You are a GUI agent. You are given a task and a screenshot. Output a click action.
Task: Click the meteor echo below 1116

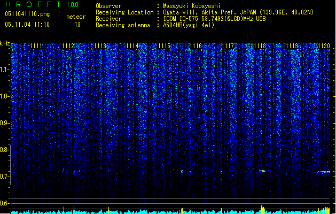coord(182,172)
